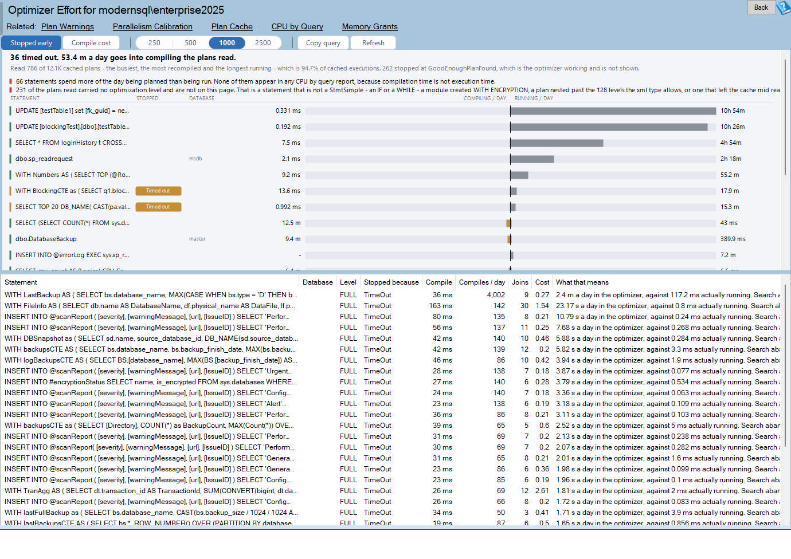Viewport: 791px width, 559px height.
Task: Select the WITH Numbers AS statement row
Action: pos(391,175)
